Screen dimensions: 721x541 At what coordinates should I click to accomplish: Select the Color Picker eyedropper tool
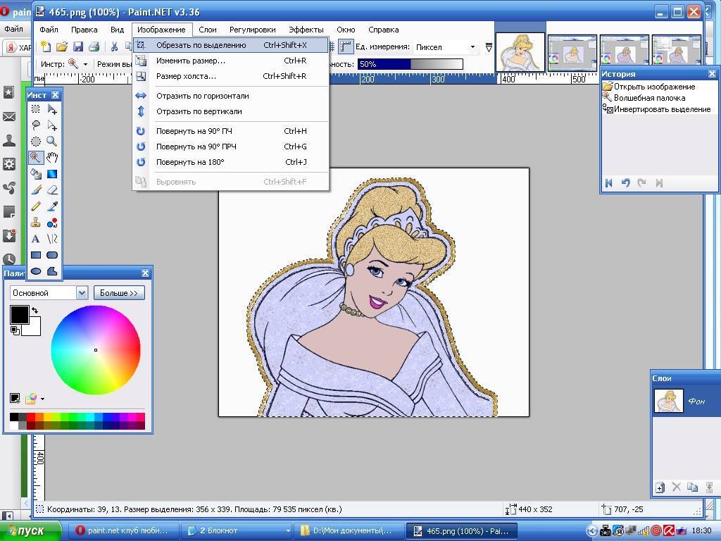click(52, 206)
